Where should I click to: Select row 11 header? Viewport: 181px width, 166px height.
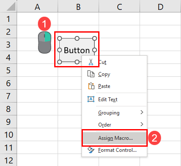click(8, 148)
